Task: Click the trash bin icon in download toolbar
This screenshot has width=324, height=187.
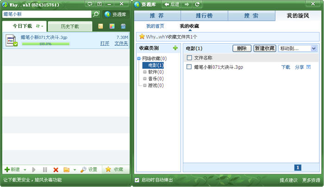Action: pyautogui.click(x=123, y=26)
